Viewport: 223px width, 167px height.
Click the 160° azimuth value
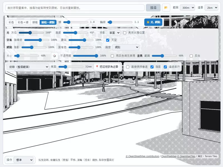pyautogui.click(x=48, y=33)
